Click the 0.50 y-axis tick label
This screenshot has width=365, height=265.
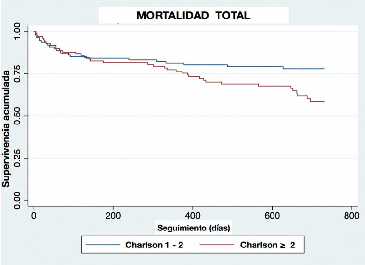point(18,116)
